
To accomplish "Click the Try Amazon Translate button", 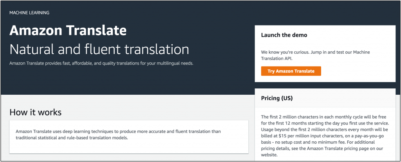I will point(291,71).
